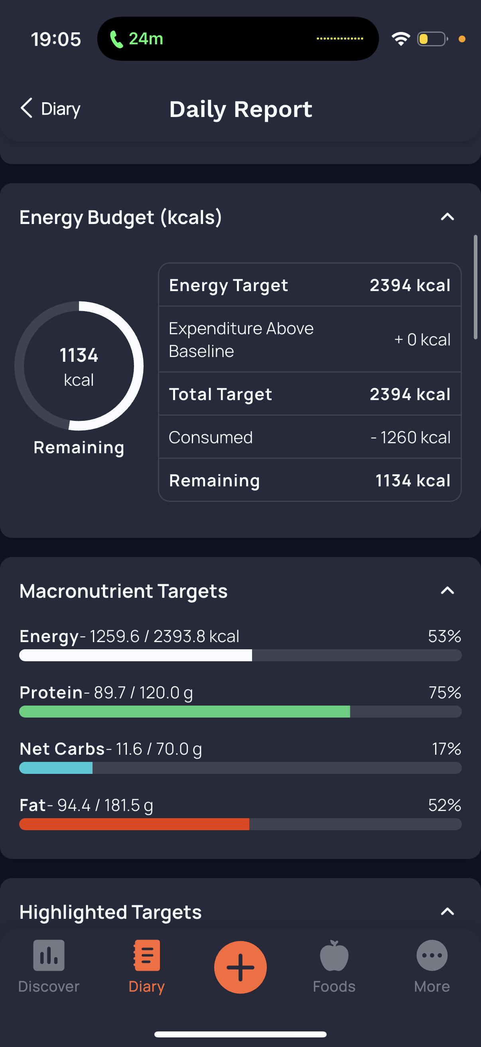Viewport: 481px width, 1047px height.
Task: Tap the orange plus add button
Action: click(x=240, y=967)
